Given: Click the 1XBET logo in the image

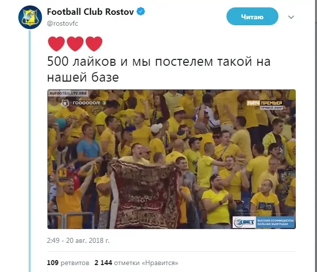Looking at the screenshot, I should [x=244, y=222].
